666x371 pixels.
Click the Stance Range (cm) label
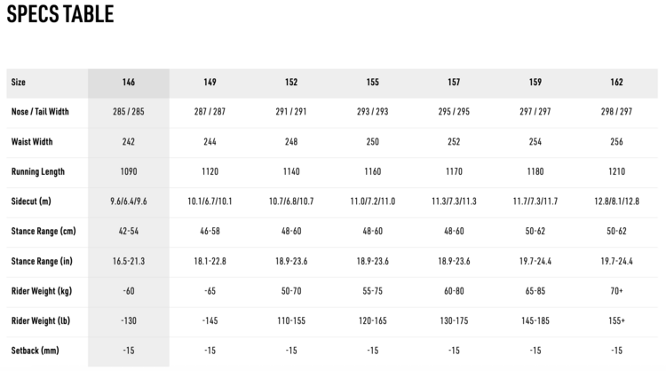click(43, 231)
